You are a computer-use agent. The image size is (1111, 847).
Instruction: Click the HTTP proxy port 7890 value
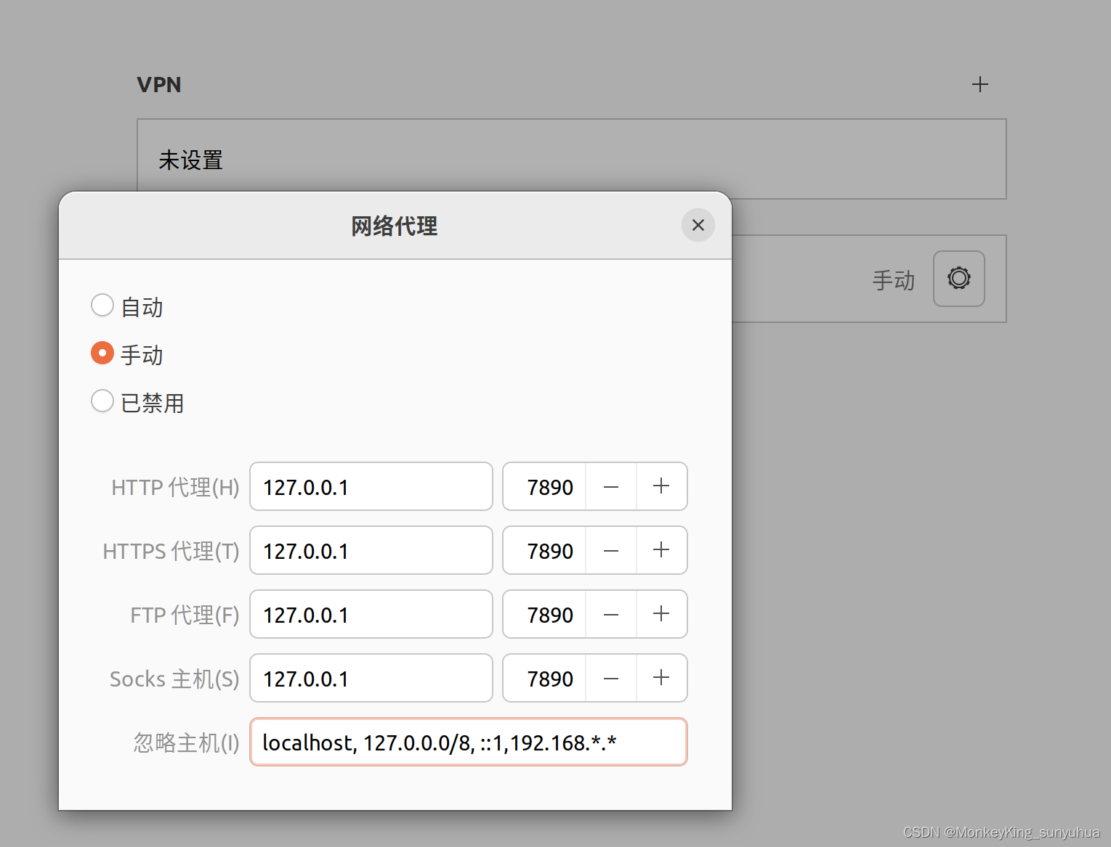(x=550, y=488)
